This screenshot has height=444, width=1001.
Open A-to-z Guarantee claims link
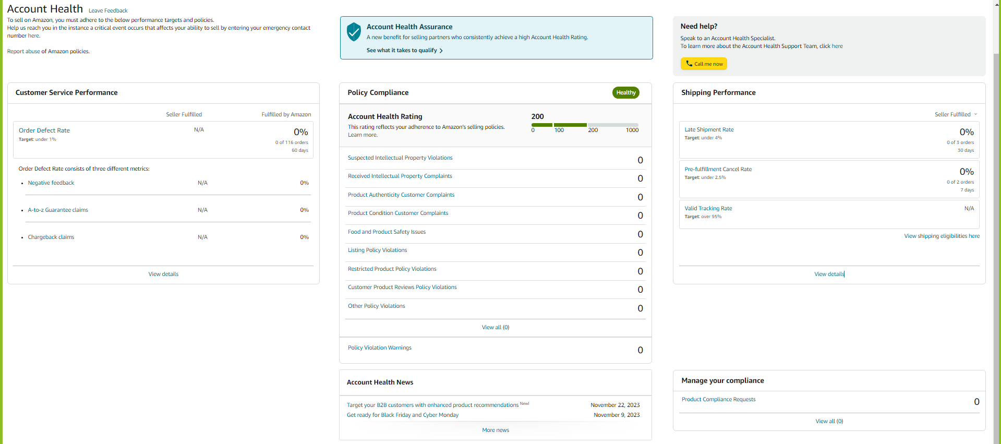58,210
